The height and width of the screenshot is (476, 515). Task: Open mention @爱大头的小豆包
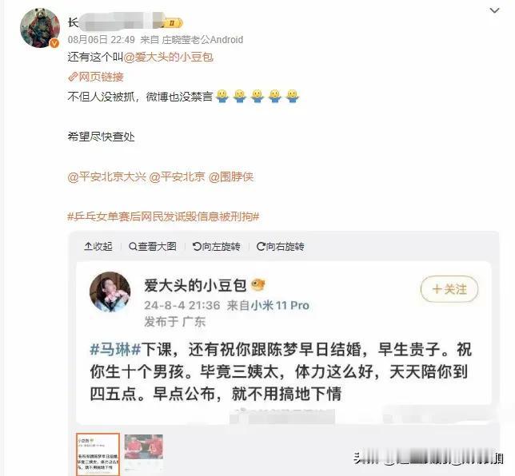tap(169, 57)
